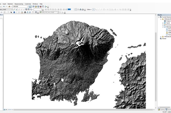Viewport: 171px width, 113px height.
Task: Open the Selection menu
Action: pyautogui.click(x=10, y=4)
